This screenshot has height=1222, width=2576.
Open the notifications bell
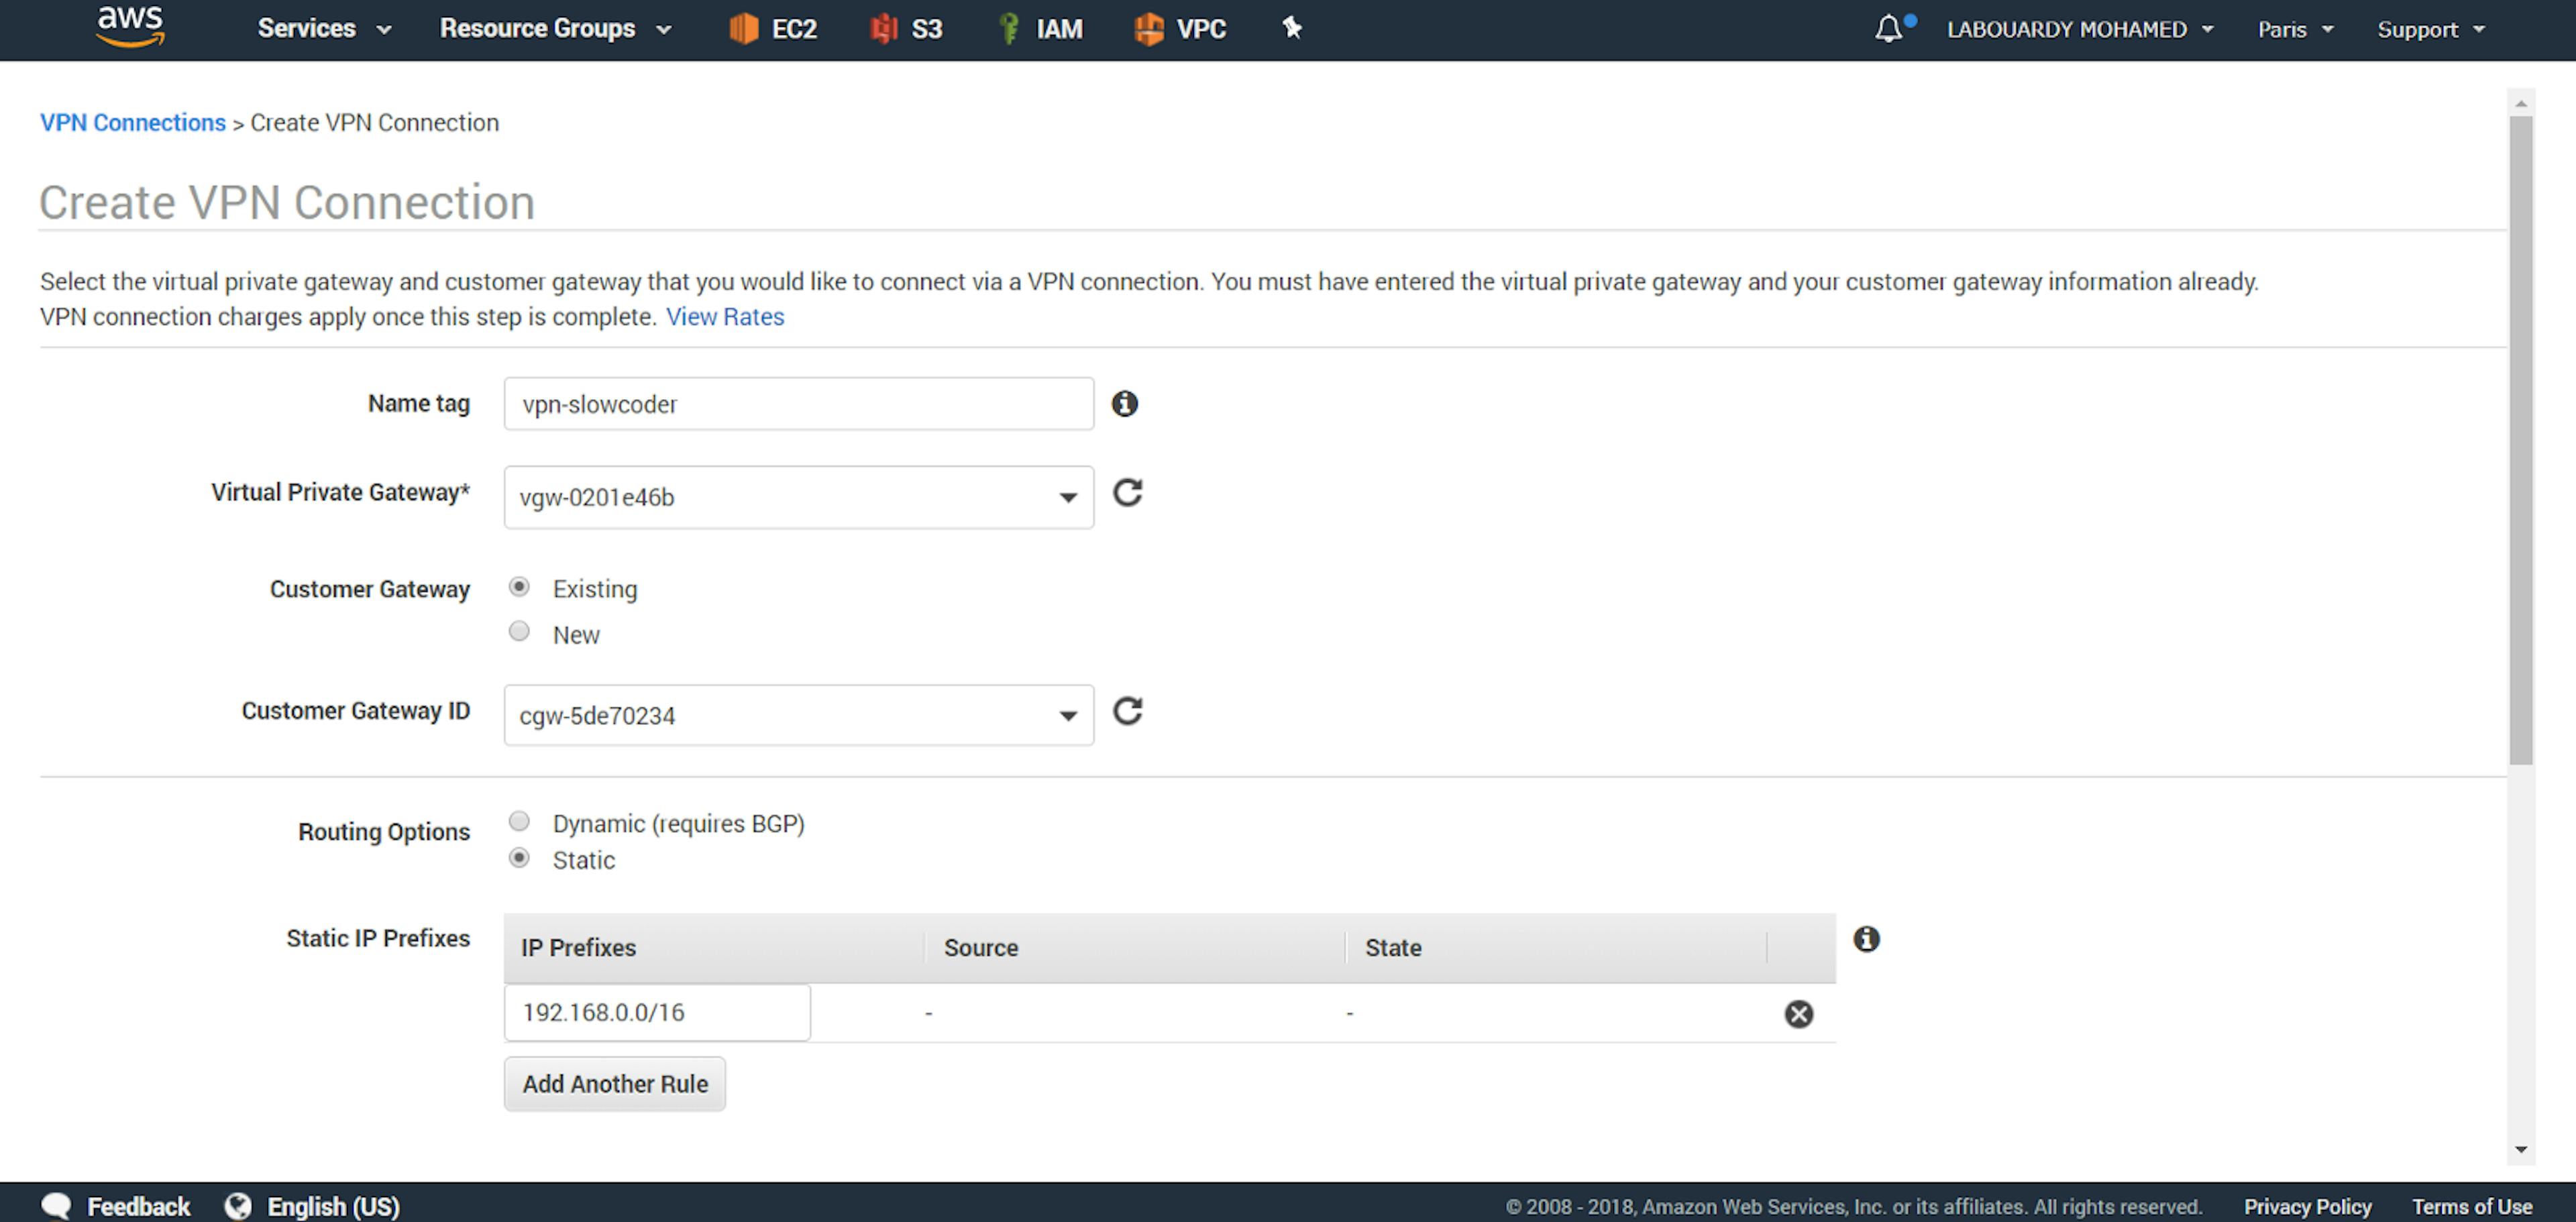(1888, 28)
